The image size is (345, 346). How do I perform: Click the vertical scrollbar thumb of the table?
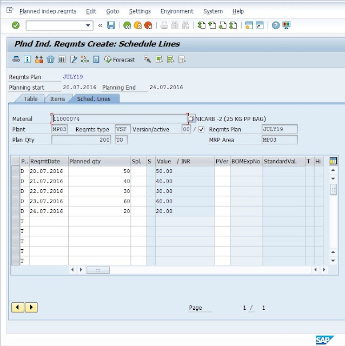click(x=333, y=189)
